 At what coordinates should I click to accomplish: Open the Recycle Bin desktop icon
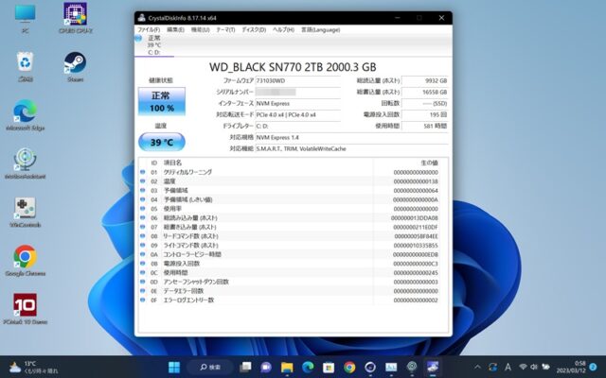pos(25,66)
